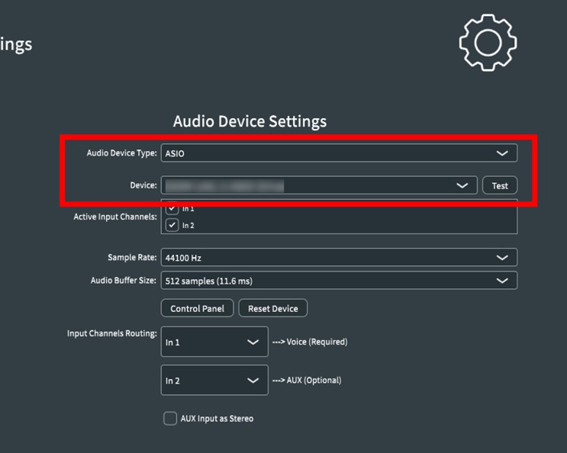Open the Voice routing In 1 dropdown
The width and height of the screenshot is (567, 453).
214,342
